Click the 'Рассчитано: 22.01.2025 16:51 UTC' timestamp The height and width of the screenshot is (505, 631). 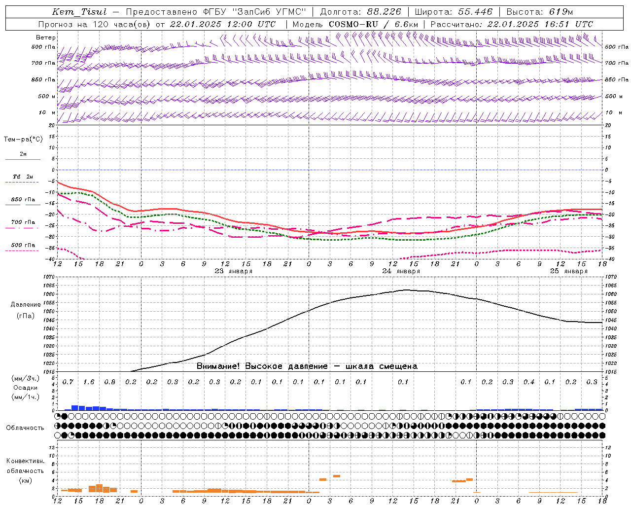click(512, 24)
